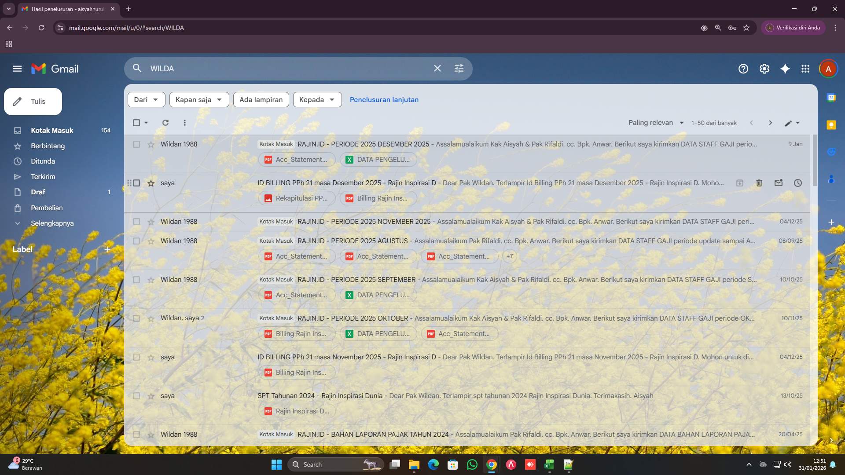Viewport: 845px width, 475px height.
Task: Open Gmail settings gear
Action: tap(764, 69)
